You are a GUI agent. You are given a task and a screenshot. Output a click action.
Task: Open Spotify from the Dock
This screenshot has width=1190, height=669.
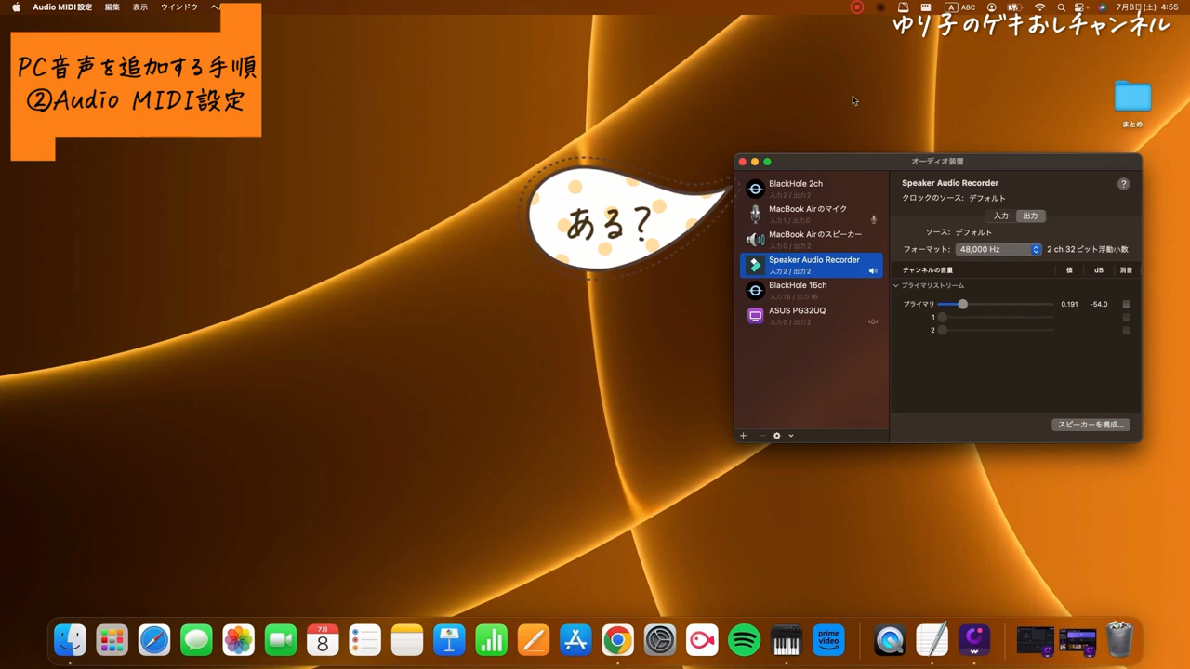744,640
